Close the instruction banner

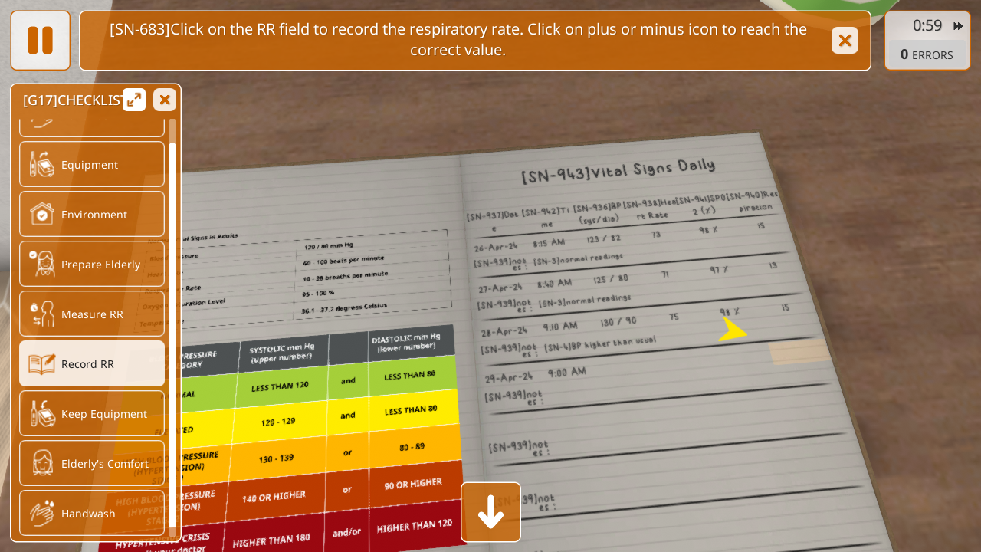click(x=845, y=41)
